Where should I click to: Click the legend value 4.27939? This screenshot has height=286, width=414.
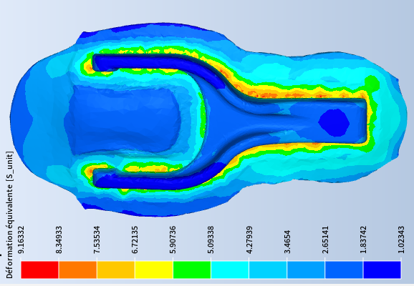click(249, 240)
